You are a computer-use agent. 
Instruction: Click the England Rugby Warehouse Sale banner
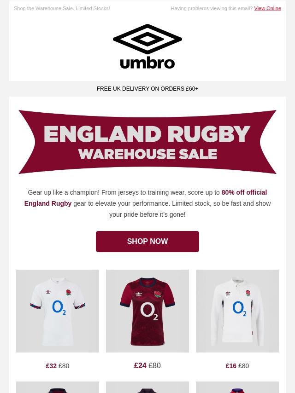pyautogui.click(x=147, y=142)
